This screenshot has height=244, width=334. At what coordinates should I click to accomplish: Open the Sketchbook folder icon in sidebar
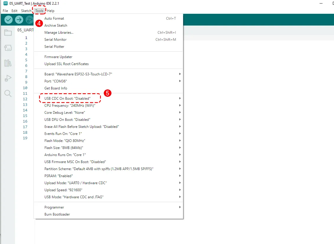[8, 33]
